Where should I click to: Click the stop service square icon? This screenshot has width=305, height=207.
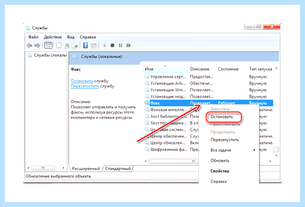click(112, 45)
